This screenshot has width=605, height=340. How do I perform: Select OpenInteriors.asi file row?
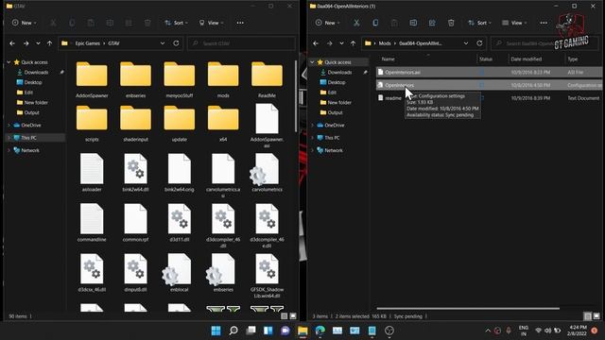tap(489, 72)
